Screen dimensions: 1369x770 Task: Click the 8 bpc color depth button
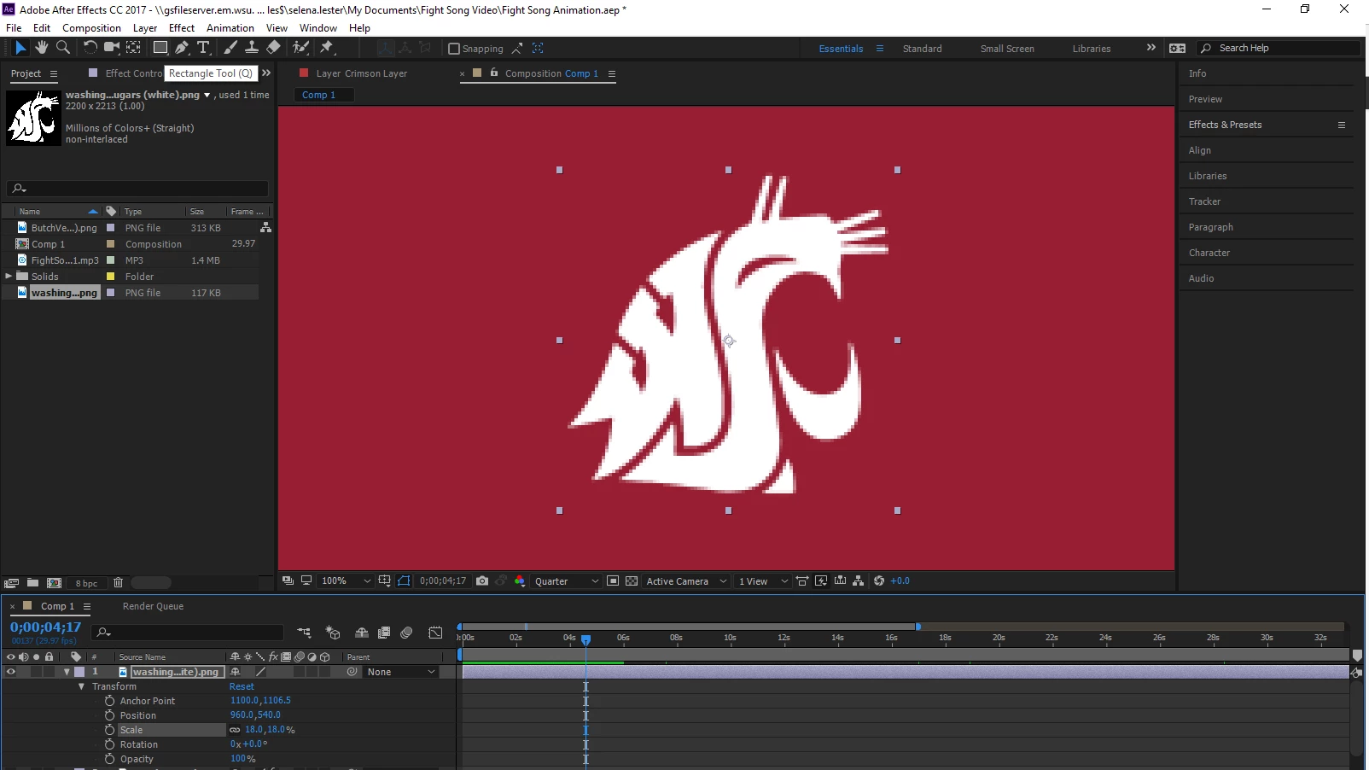tap(86, 583)
